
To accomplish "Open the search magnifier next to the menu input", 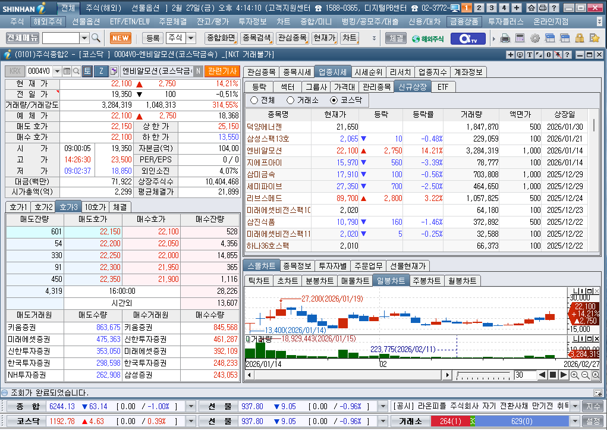I will point(96,38).
